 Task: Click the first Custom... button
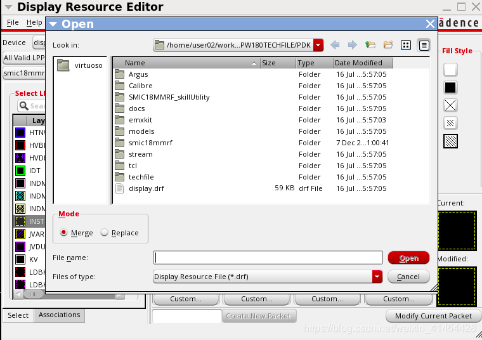click(186, 299)
